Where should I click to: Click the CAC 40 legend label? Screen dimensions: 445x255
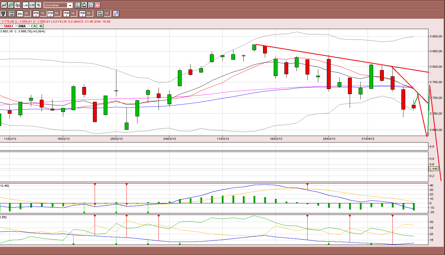pyautogui.click(x=37, y=26)
